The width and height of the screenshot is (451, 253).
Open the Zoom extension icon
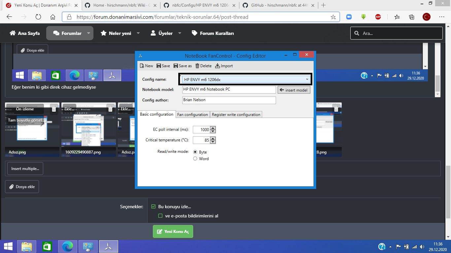point(349,17)
